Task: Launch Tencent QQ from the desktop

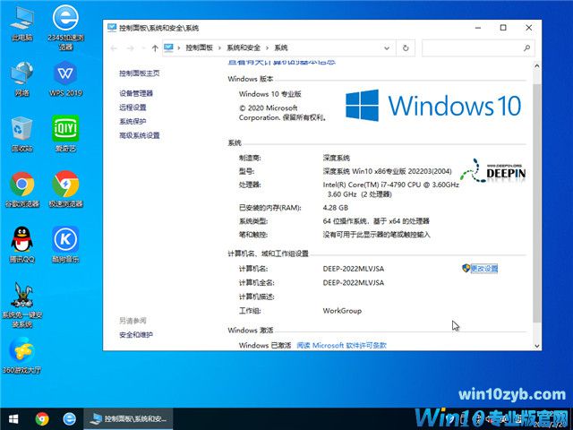Action: 22,239
